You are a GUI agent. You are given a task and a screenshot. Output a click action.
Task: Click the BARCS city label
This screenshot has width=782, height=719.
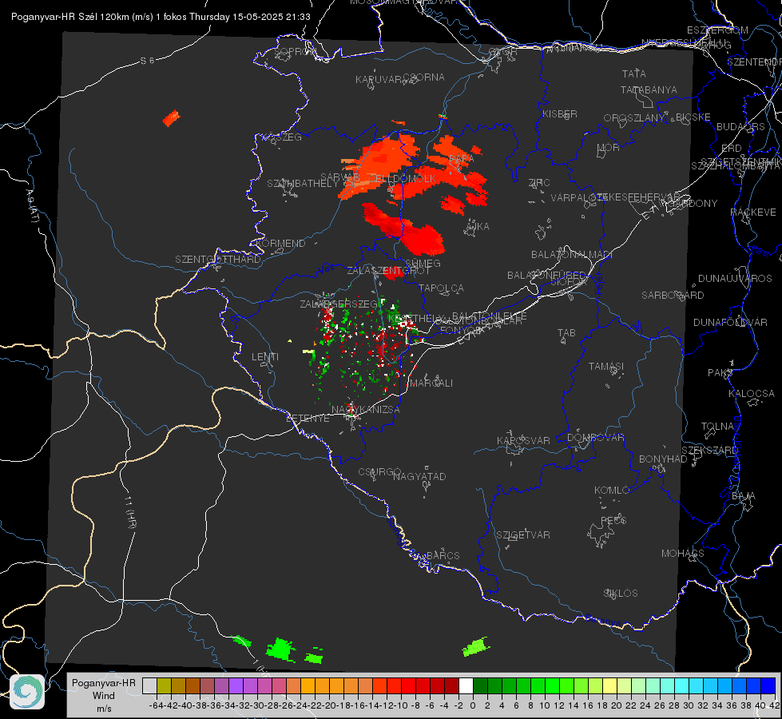click(443, 555)
